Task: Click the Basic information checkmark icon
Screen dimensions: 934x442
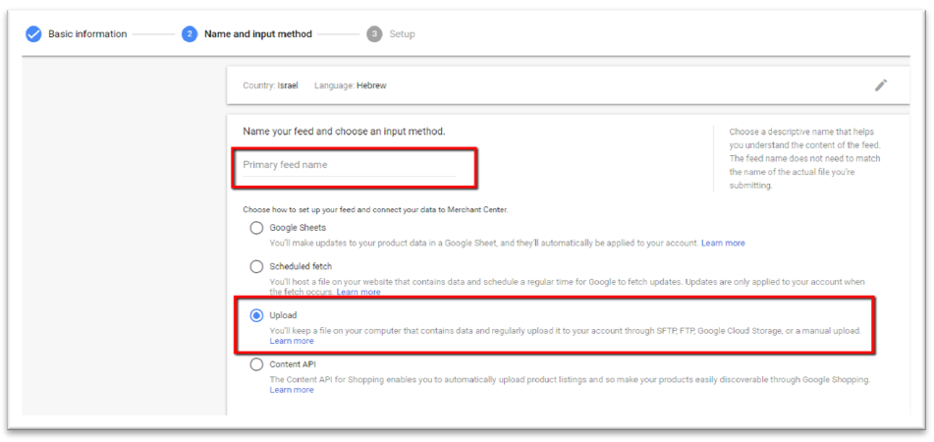Action: point(33,34)
